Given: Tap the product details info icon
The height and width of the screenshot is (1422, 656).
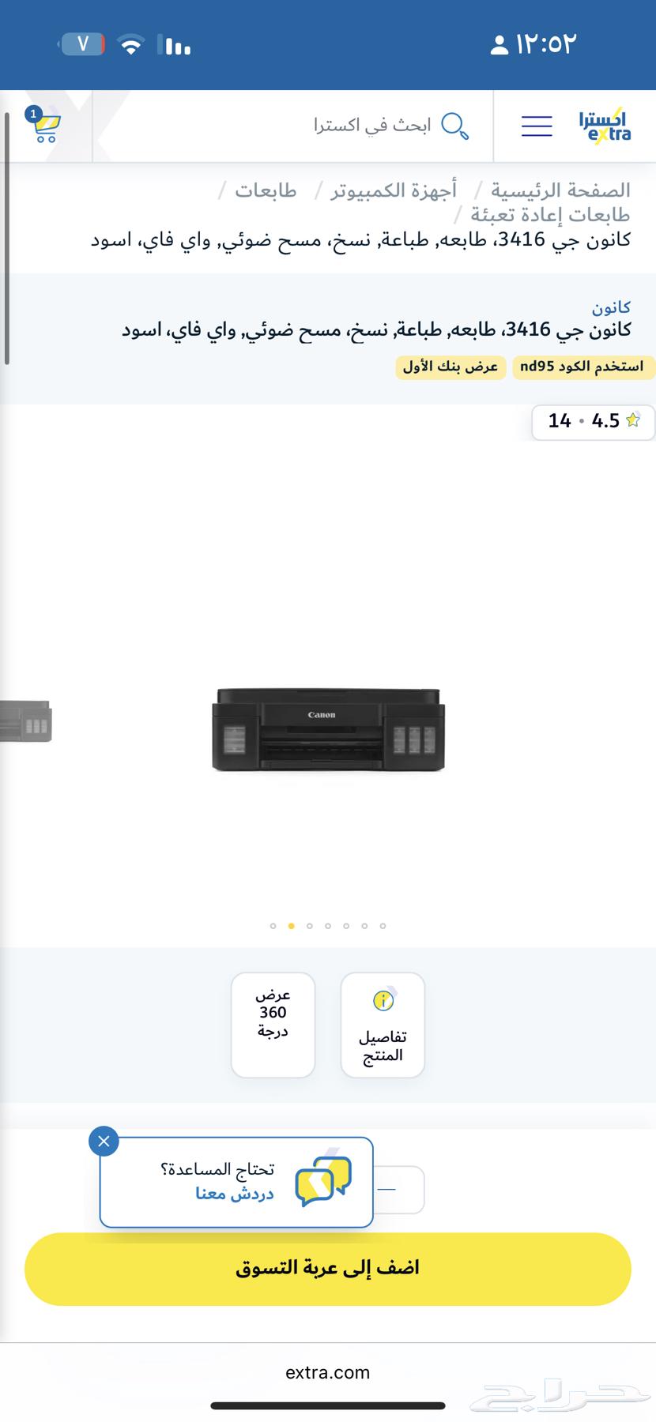Looking at the screenshot, I should pos(383,1001).
